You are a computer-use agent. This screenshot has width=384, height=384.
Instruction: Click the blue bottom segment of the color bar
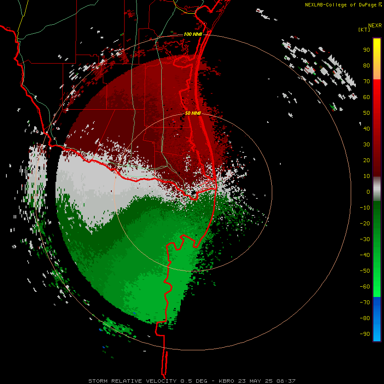(377, 319)
